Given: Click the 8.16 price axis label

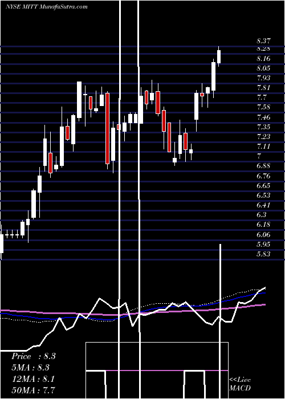Looking at the screenshot, I should click(263, 59).
